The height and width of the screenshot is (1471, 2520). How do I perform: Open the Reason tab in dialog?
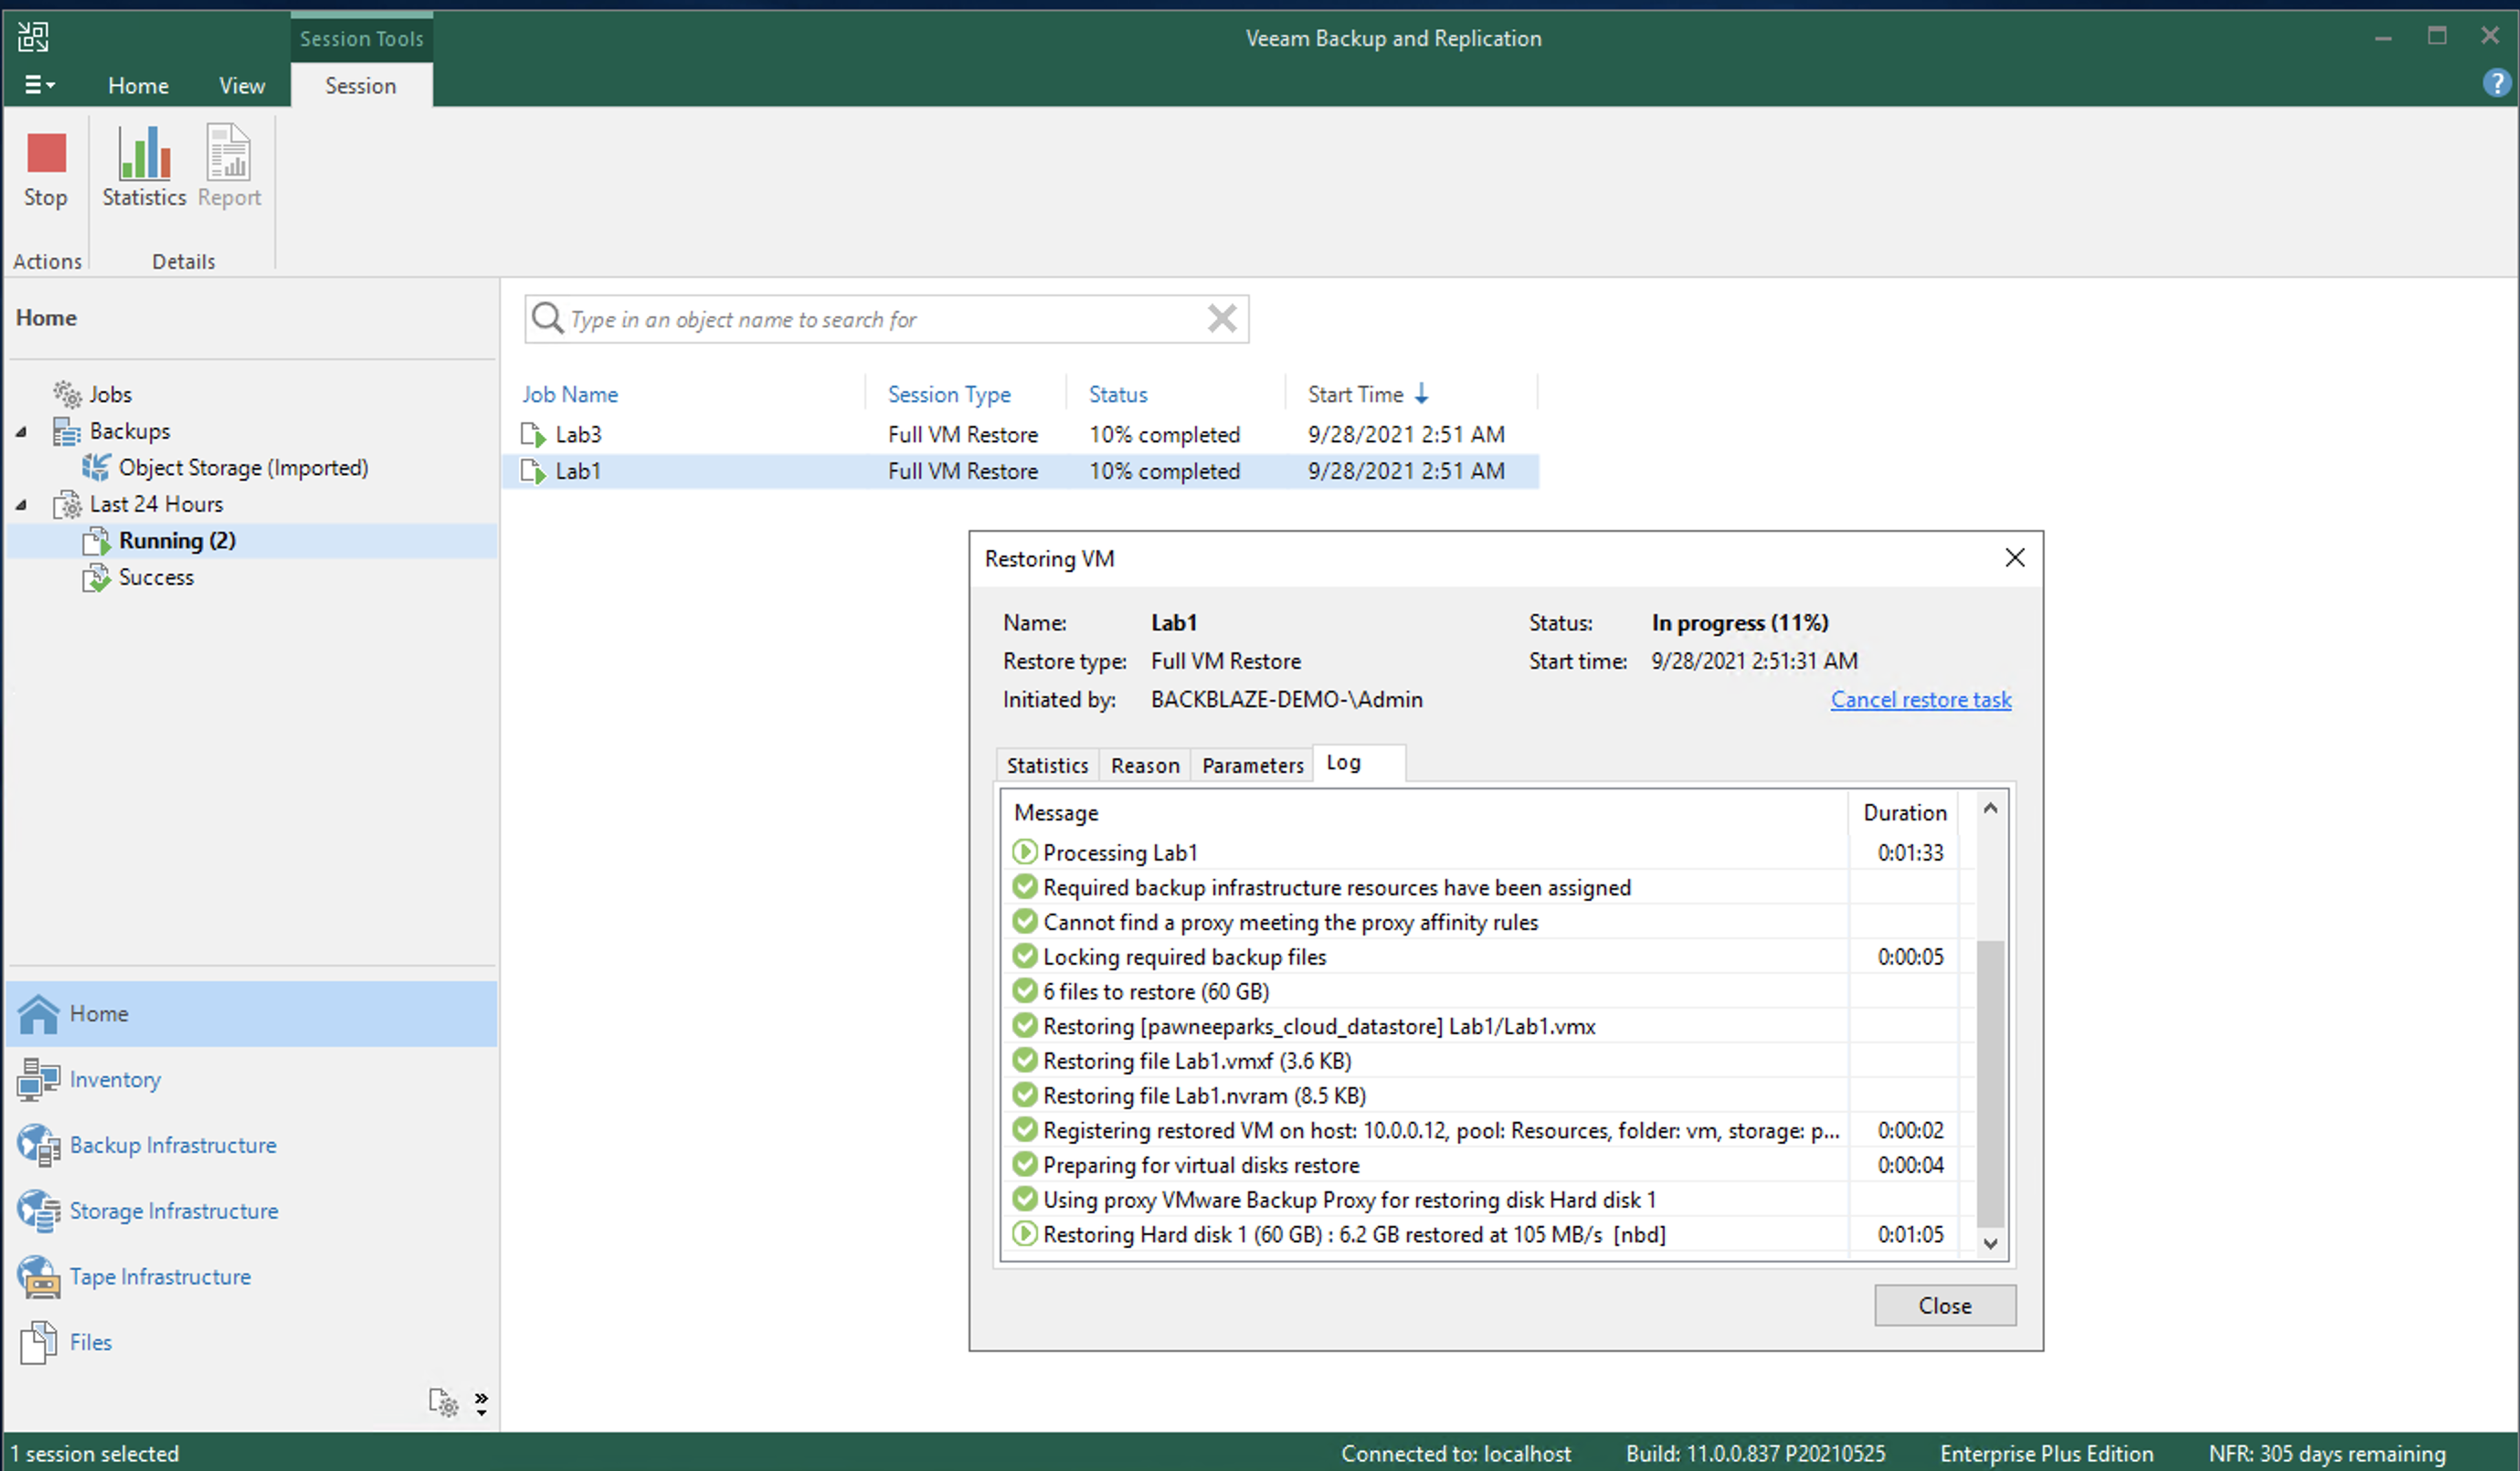(x=1145, y=765)
